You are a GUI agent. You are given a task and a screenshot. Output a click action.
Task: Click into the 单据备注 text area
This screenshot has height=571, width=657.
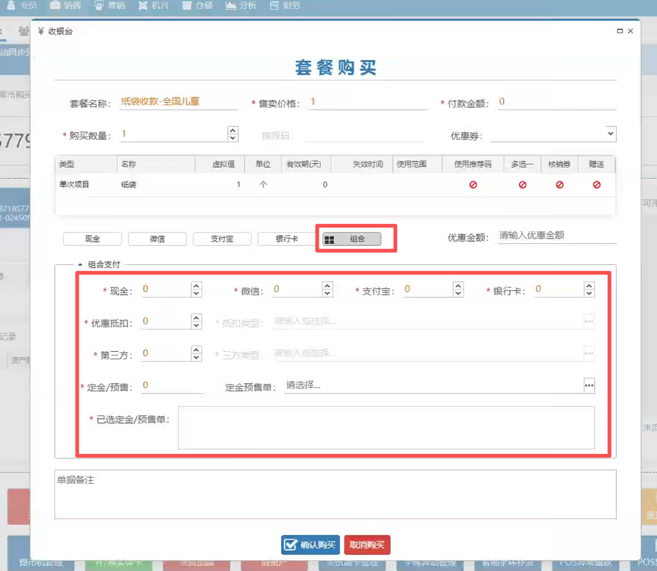335,494
